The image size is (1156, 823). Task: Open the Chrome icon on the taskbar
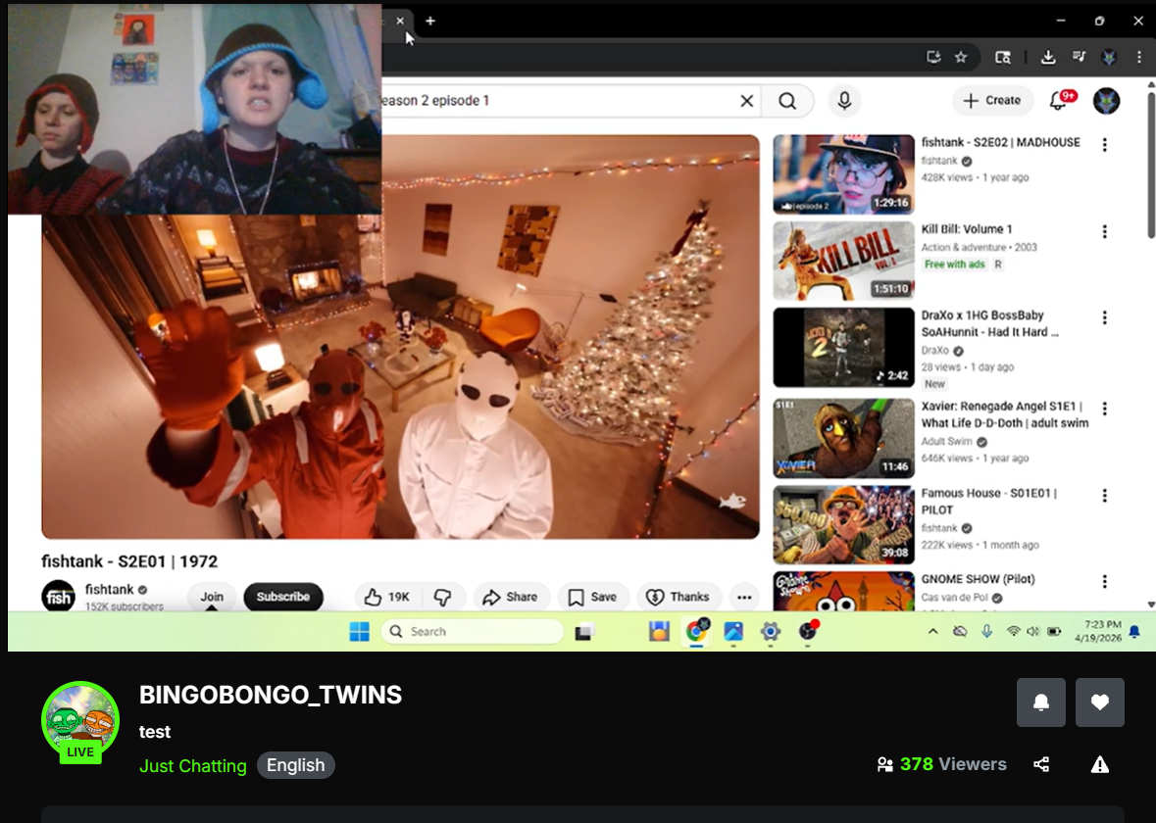695,631
